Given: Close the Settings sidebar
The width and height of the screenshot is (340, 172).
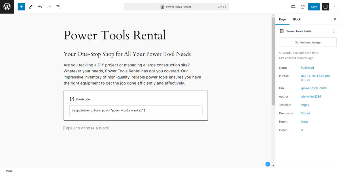Looking at the screenshot, I should tap(335, 19).
